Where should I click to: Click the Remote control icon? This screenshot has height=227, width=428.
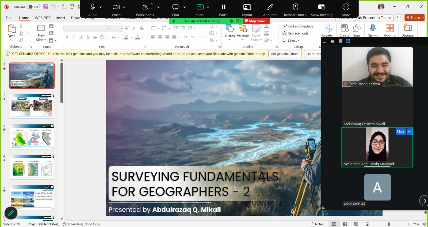295,7
